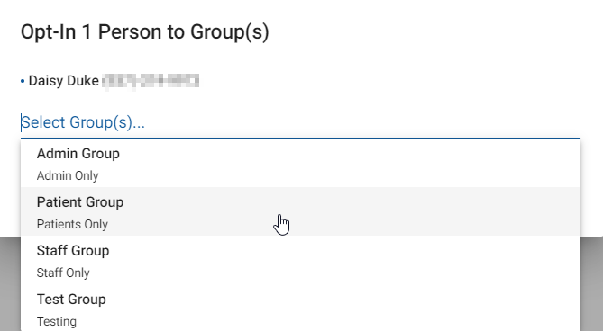Viewport: 603px width, 331px height.
Task: Click the 'Admin Only' description text
Action: click(68, 175)
